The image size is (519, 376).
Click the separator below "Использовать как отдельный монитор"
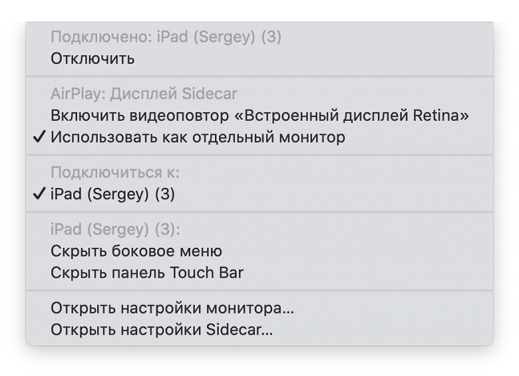tap(259, 155)
